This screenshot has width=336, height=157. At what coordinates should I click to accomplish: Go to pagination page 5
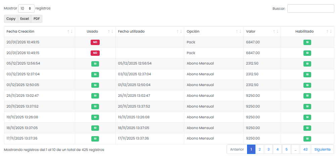[x=287, y=150]
